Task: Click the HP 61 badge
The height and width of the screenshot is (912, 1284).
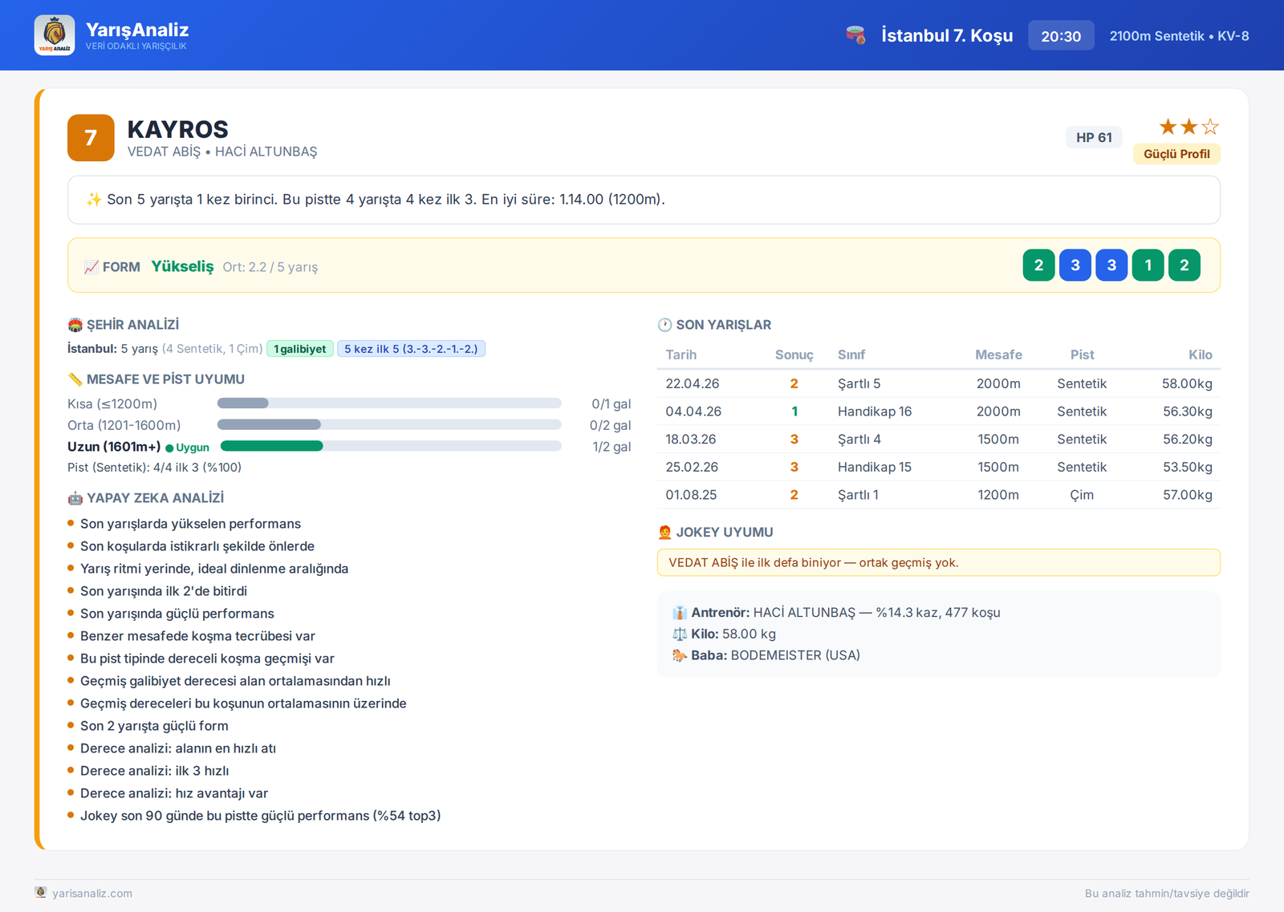Action: pos(1094,137)
